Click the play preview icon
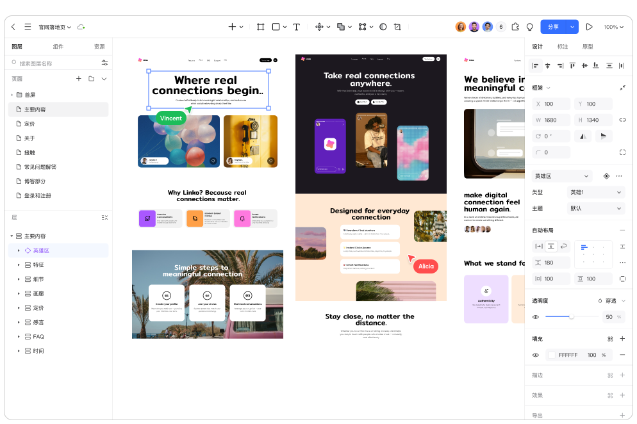This screenshot has width=637, height=424. click(x=589, y=27)
